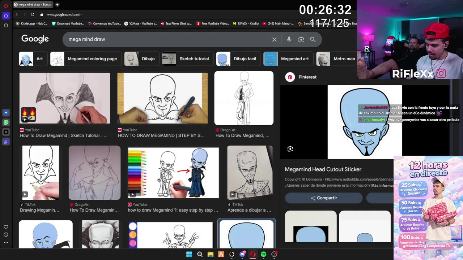Open Kicklet.app bookmark
463x260 pixels.
click(31, 23)
